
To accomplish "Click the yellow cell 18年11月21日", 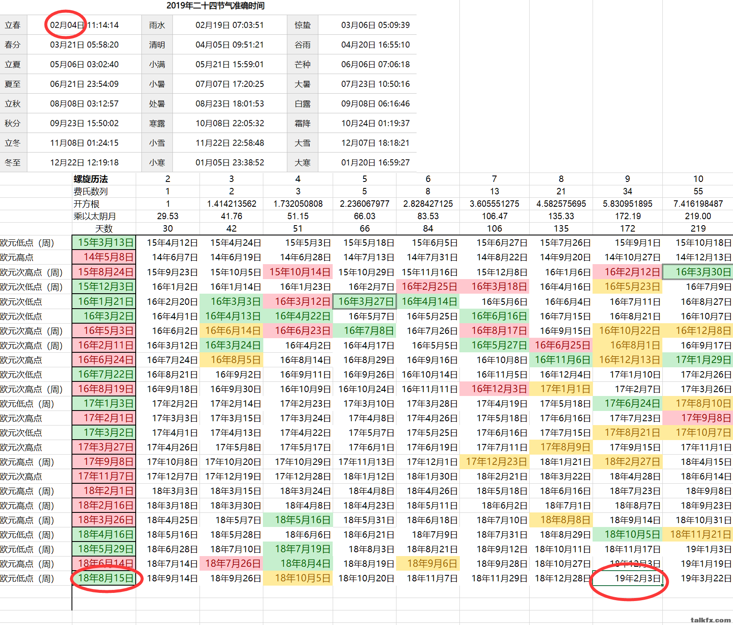I will pyautogui.click(x=698, y=534).
